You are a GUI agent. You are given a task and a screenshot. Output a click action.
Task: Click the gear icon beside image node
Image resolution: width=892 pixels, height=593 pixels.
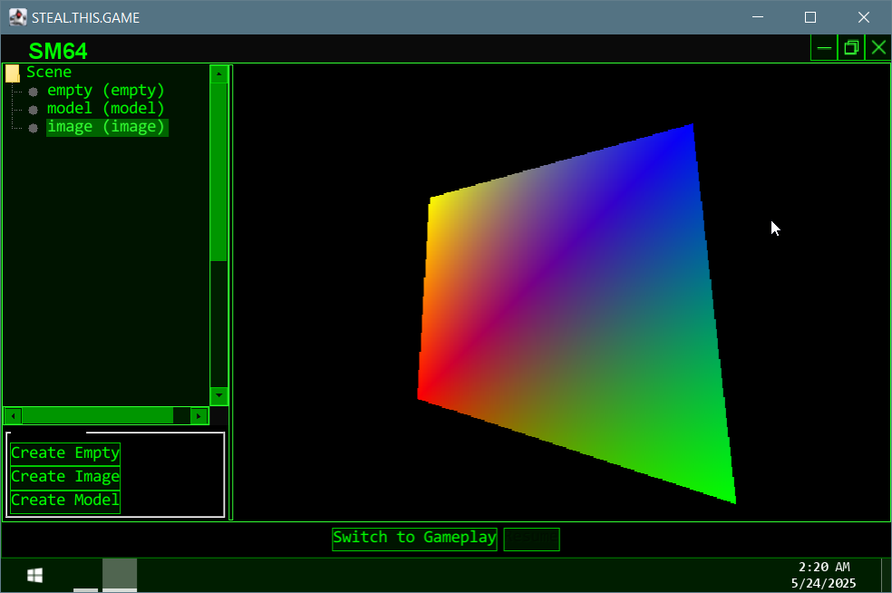point(34,128)
